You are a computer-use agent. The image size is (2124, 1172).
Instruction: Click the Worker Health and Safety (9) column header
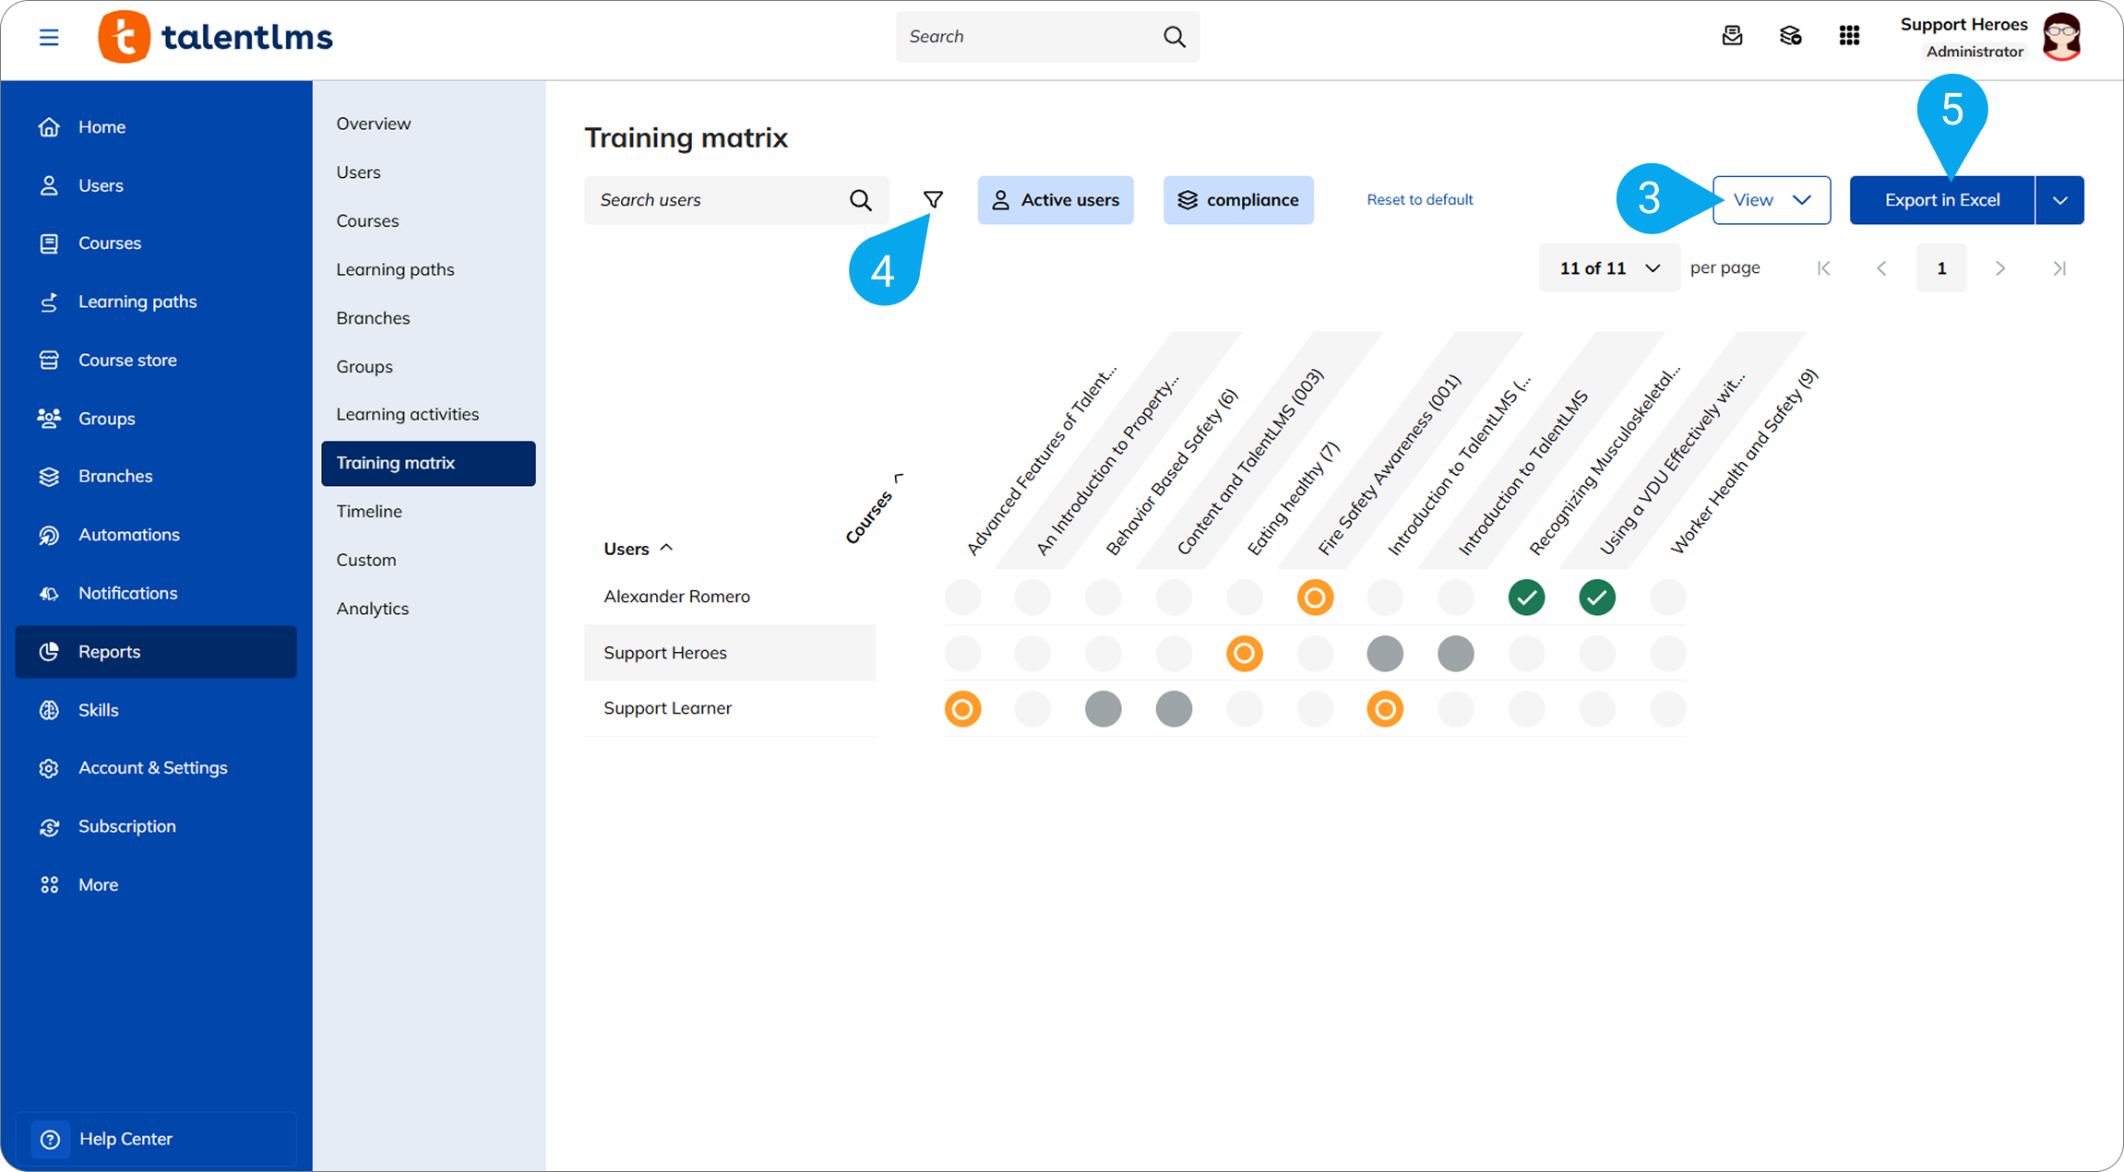[x=1744, y=461]
